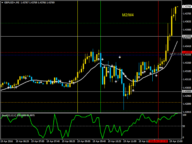Screen dimensions: 192x144
Task: Click the red 1.43353 price tag
Action: click(x=187, y=52)
